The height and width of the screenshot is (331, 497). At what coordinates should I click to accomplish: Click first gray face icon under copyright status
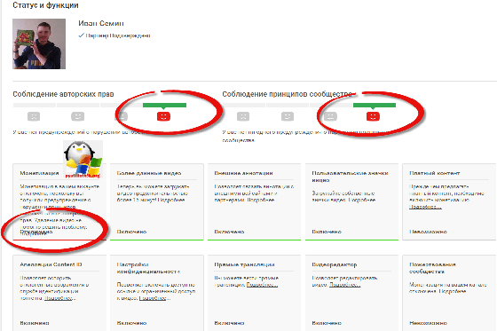(x=34, y=116)
